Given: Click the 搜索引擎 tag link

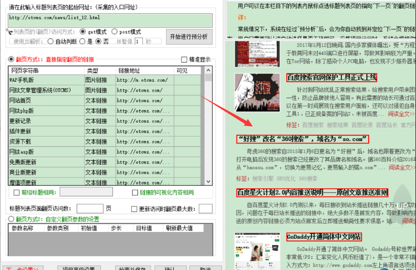Looking at the screenshot, I should point(263,179).
